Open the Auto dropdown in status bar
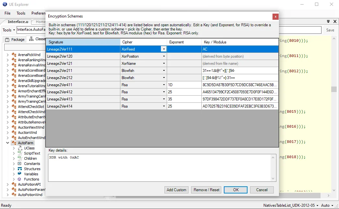Viewport: 339px width, 209px height. click(327, 205)
